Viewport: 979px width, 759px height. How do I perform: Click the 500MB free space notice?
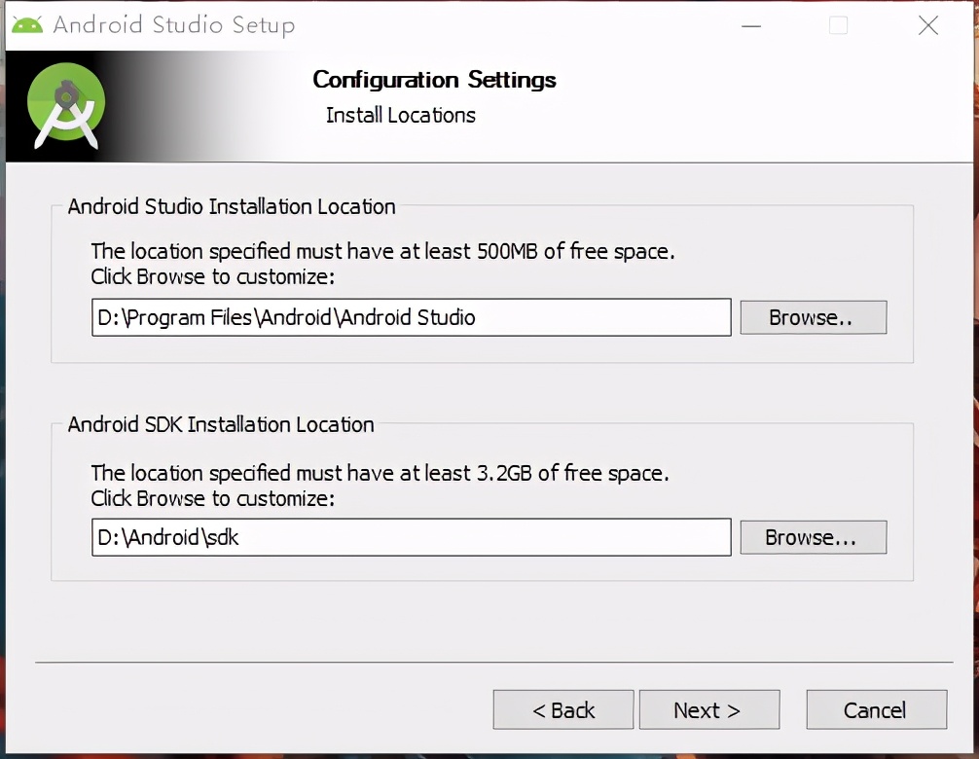tap(382, 251)
